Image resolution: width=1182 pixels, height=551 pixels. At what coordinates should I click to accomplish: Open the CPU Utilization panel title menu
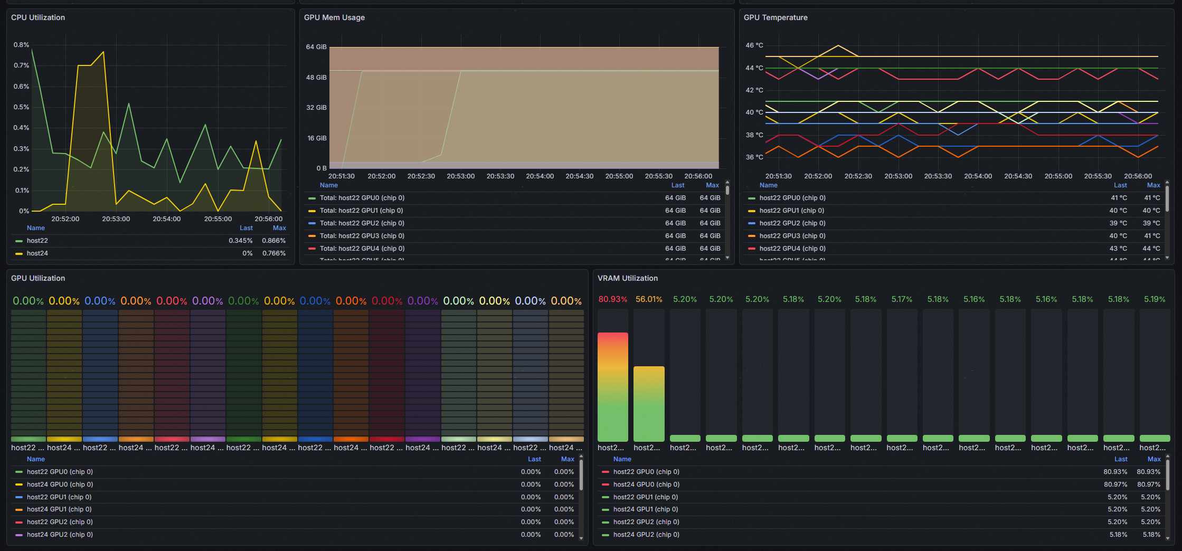tap(38, 17)
